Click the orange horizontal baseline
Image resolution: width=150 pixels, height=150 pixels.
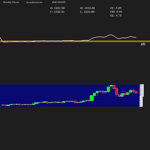(x=75, y=41)
